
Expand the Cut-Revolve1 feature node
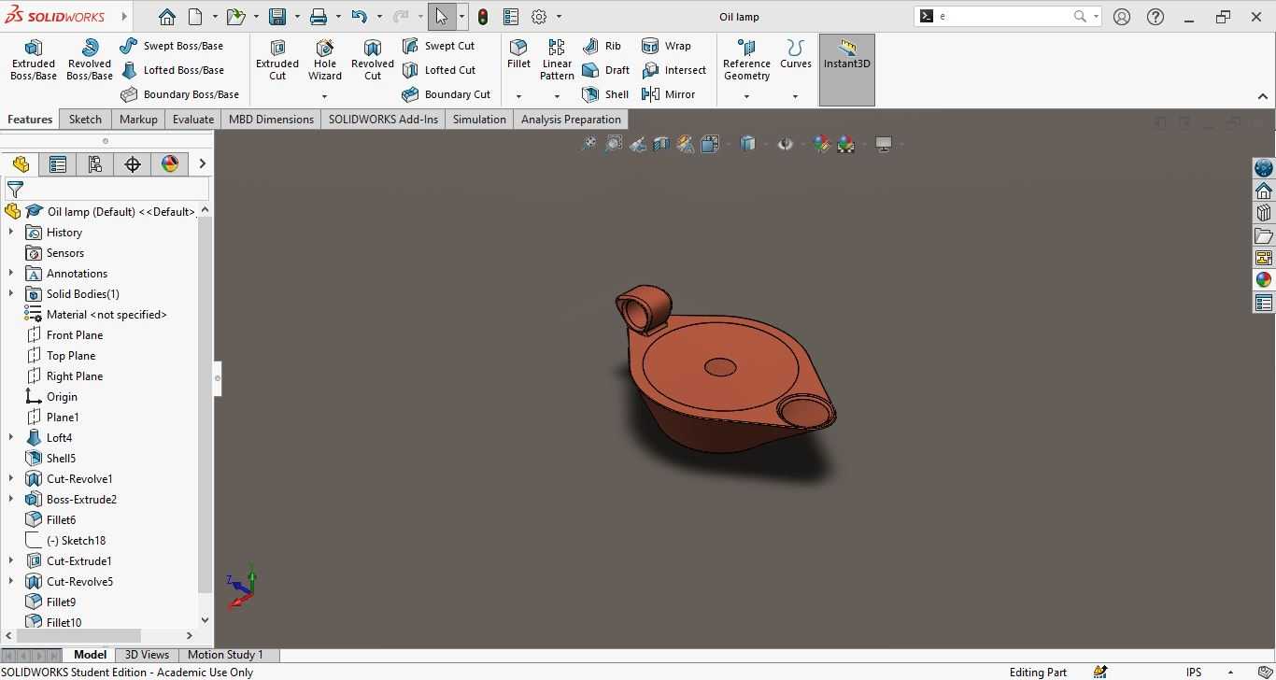(11, 479)
